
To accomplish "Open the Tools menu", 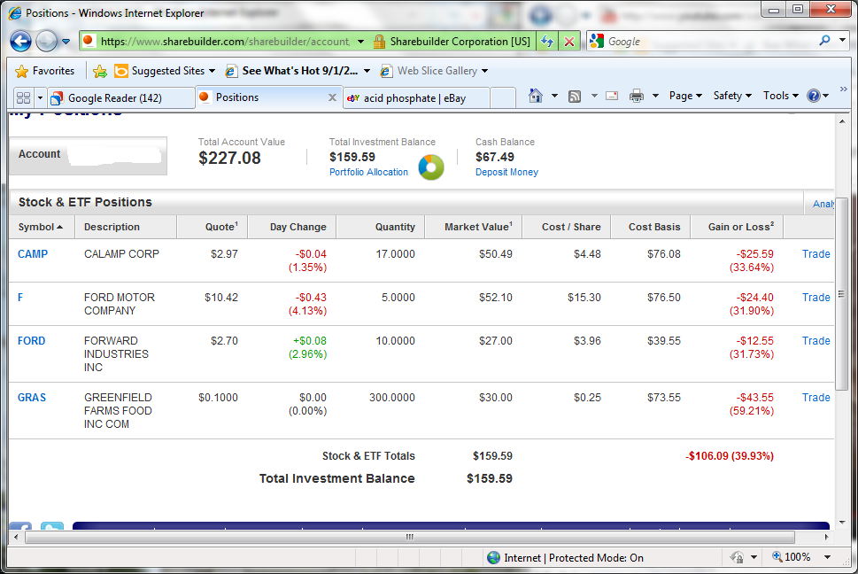I will click(780, 96).
